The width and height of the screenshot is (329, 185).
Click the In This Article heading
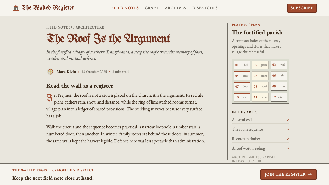click(247, 112)
